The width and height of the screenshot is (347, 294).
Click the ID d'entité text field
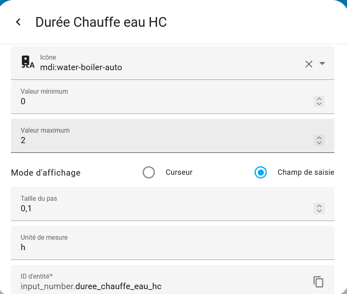[x=162, y=286]
